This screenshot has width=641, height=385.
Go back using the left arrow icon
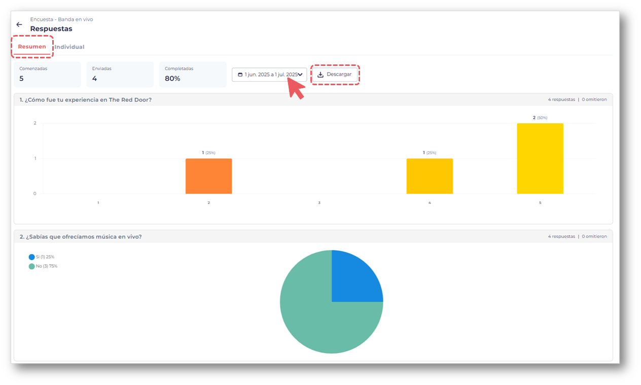(19, 24)
